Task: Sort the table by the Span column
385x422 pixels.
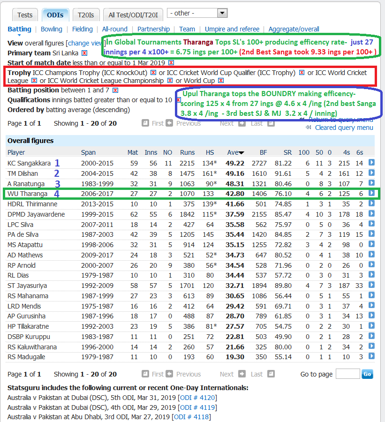Action: pyautogui.click(x=88, y=152)
